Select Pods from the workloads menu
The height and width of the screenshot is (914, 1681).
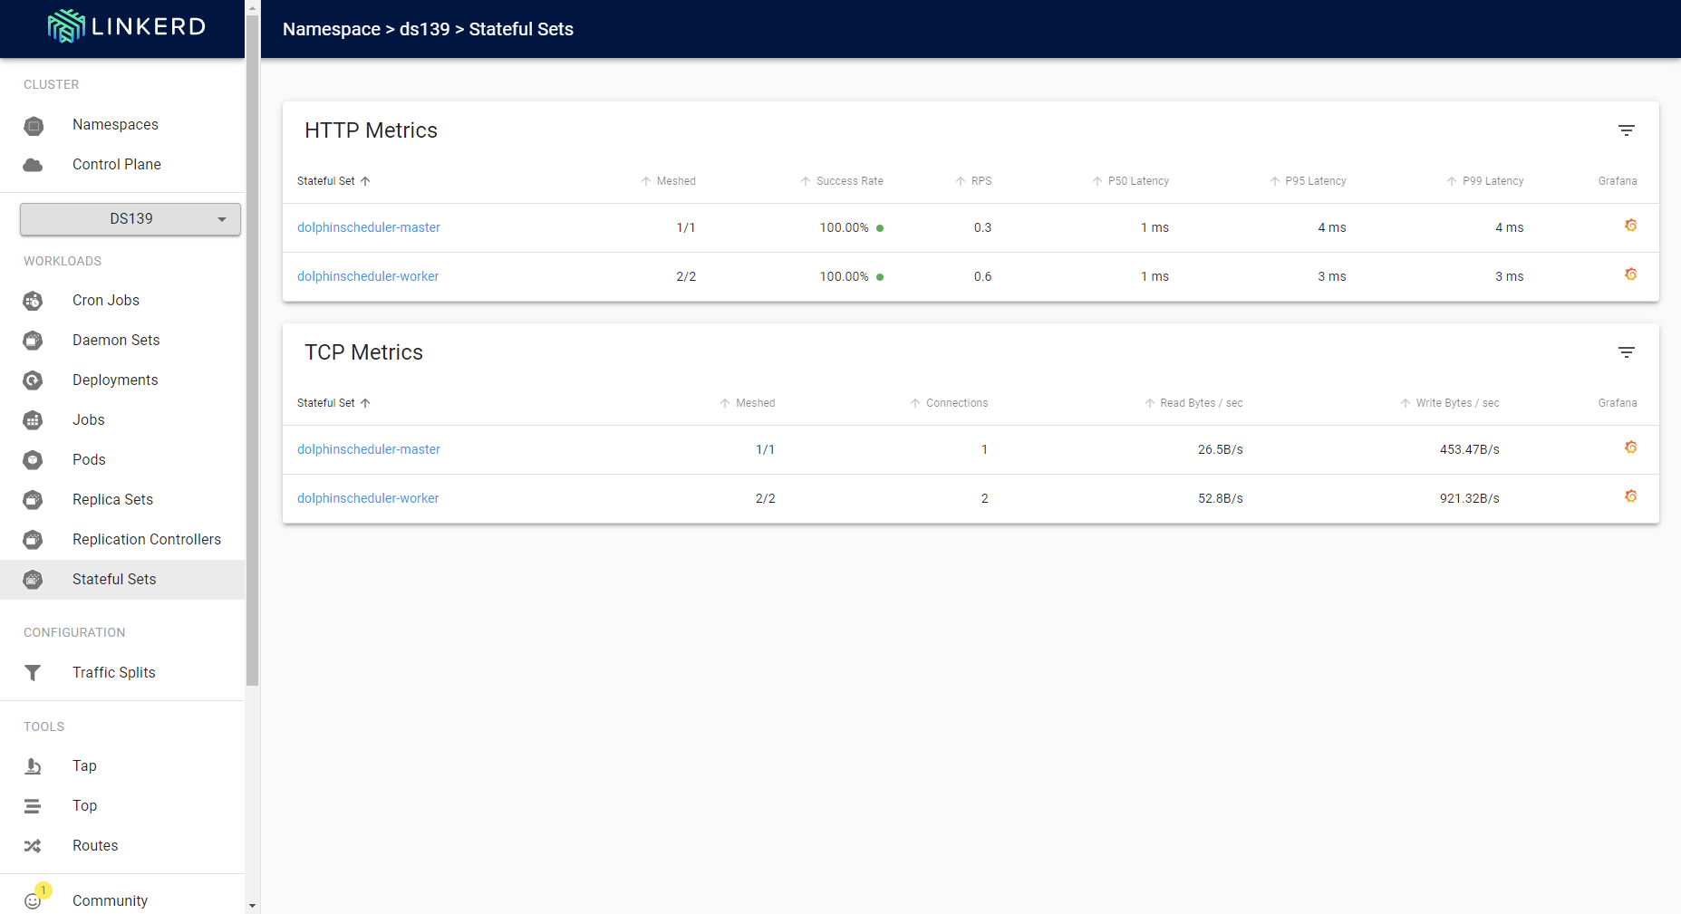point(89,460)
